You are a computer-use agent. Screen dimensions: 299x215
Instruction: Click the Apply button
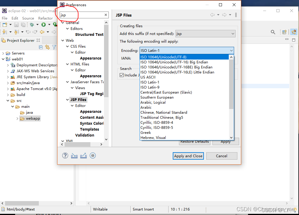(x=226, y=142)
